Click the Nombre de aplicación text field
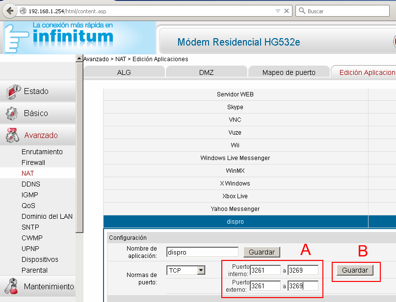The width and height of the screenshot is (396, 302). coord(202,252)
